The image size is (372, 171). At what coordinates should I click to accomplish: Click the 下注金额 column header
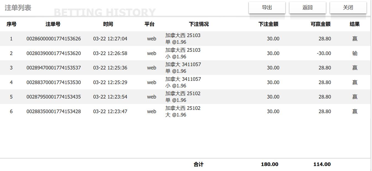pos(268,24)
